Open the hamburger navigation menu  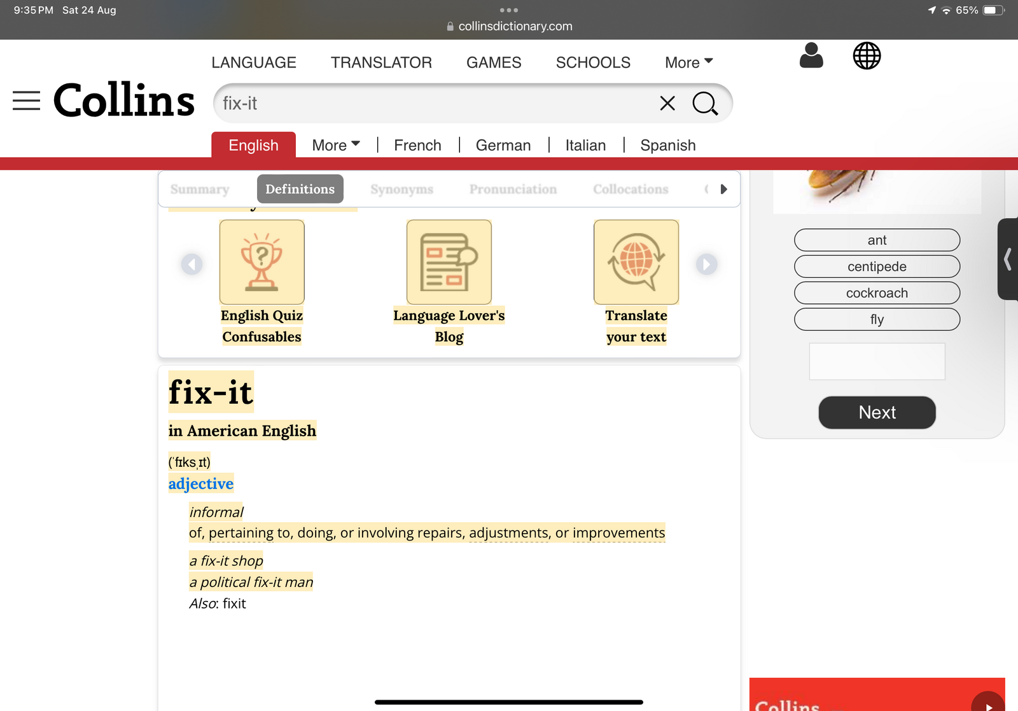coord(26,100)
